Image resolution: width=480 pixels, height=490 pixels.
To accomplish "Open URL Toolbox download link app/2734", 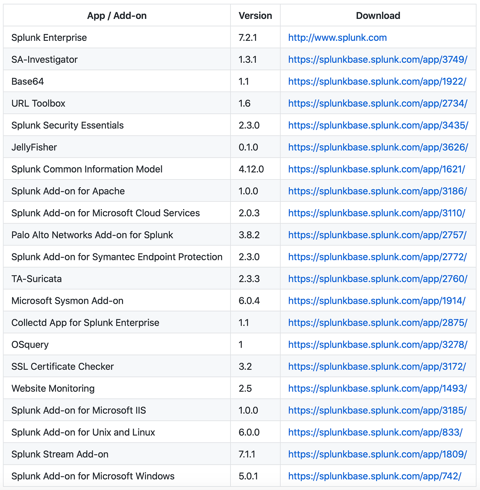I will click(x=378, y=103).
